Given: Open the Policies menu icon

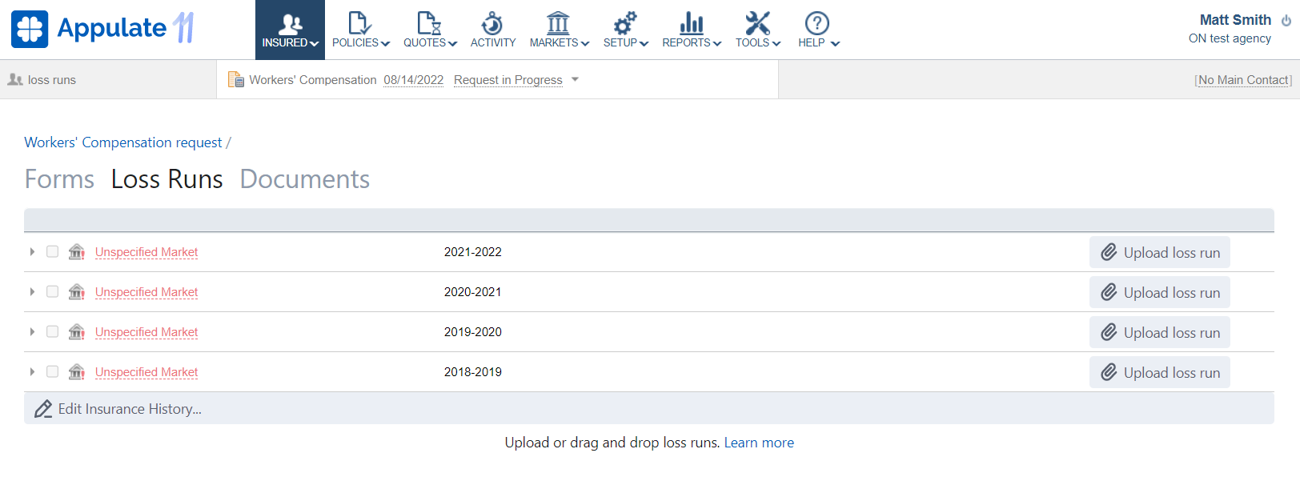Looking at the screenshot, I should point(359,23).
